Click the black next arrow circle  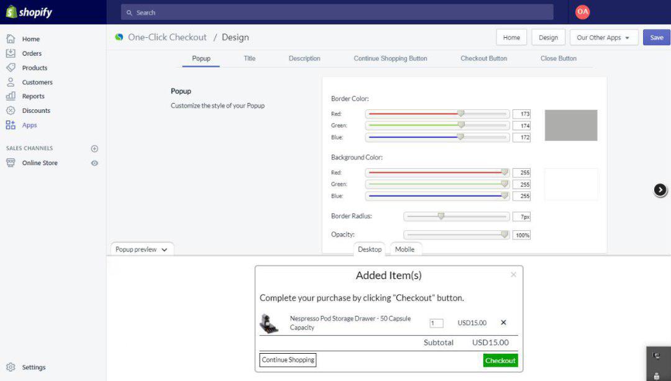click(660, 190)
